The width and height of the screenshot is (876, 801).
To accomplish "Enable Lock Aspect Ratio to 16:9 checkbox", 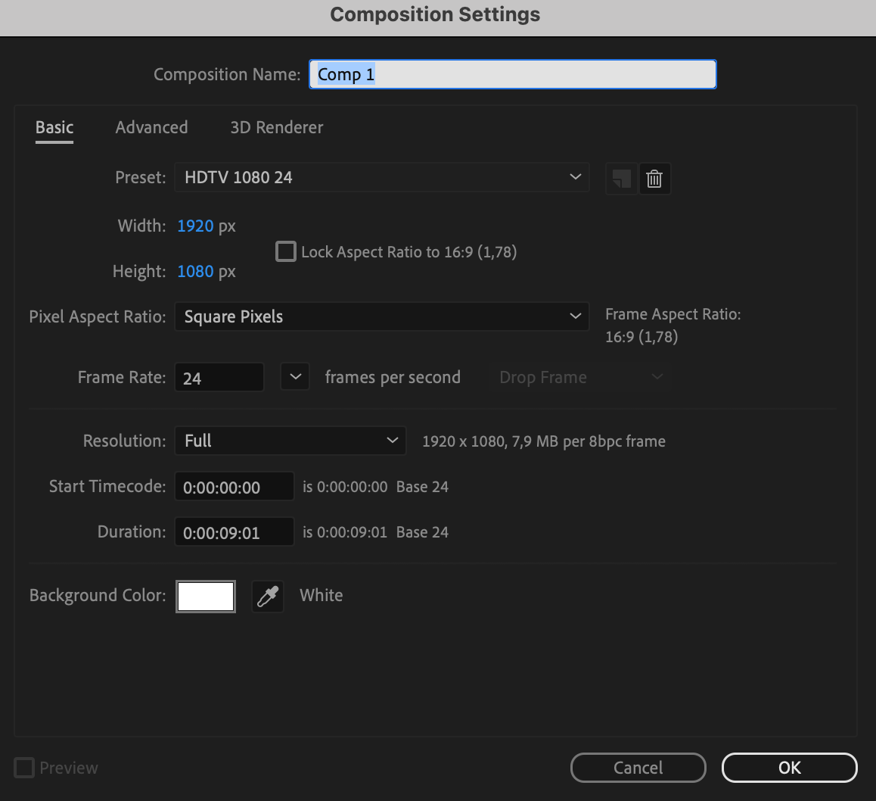I will coord(286,251).
